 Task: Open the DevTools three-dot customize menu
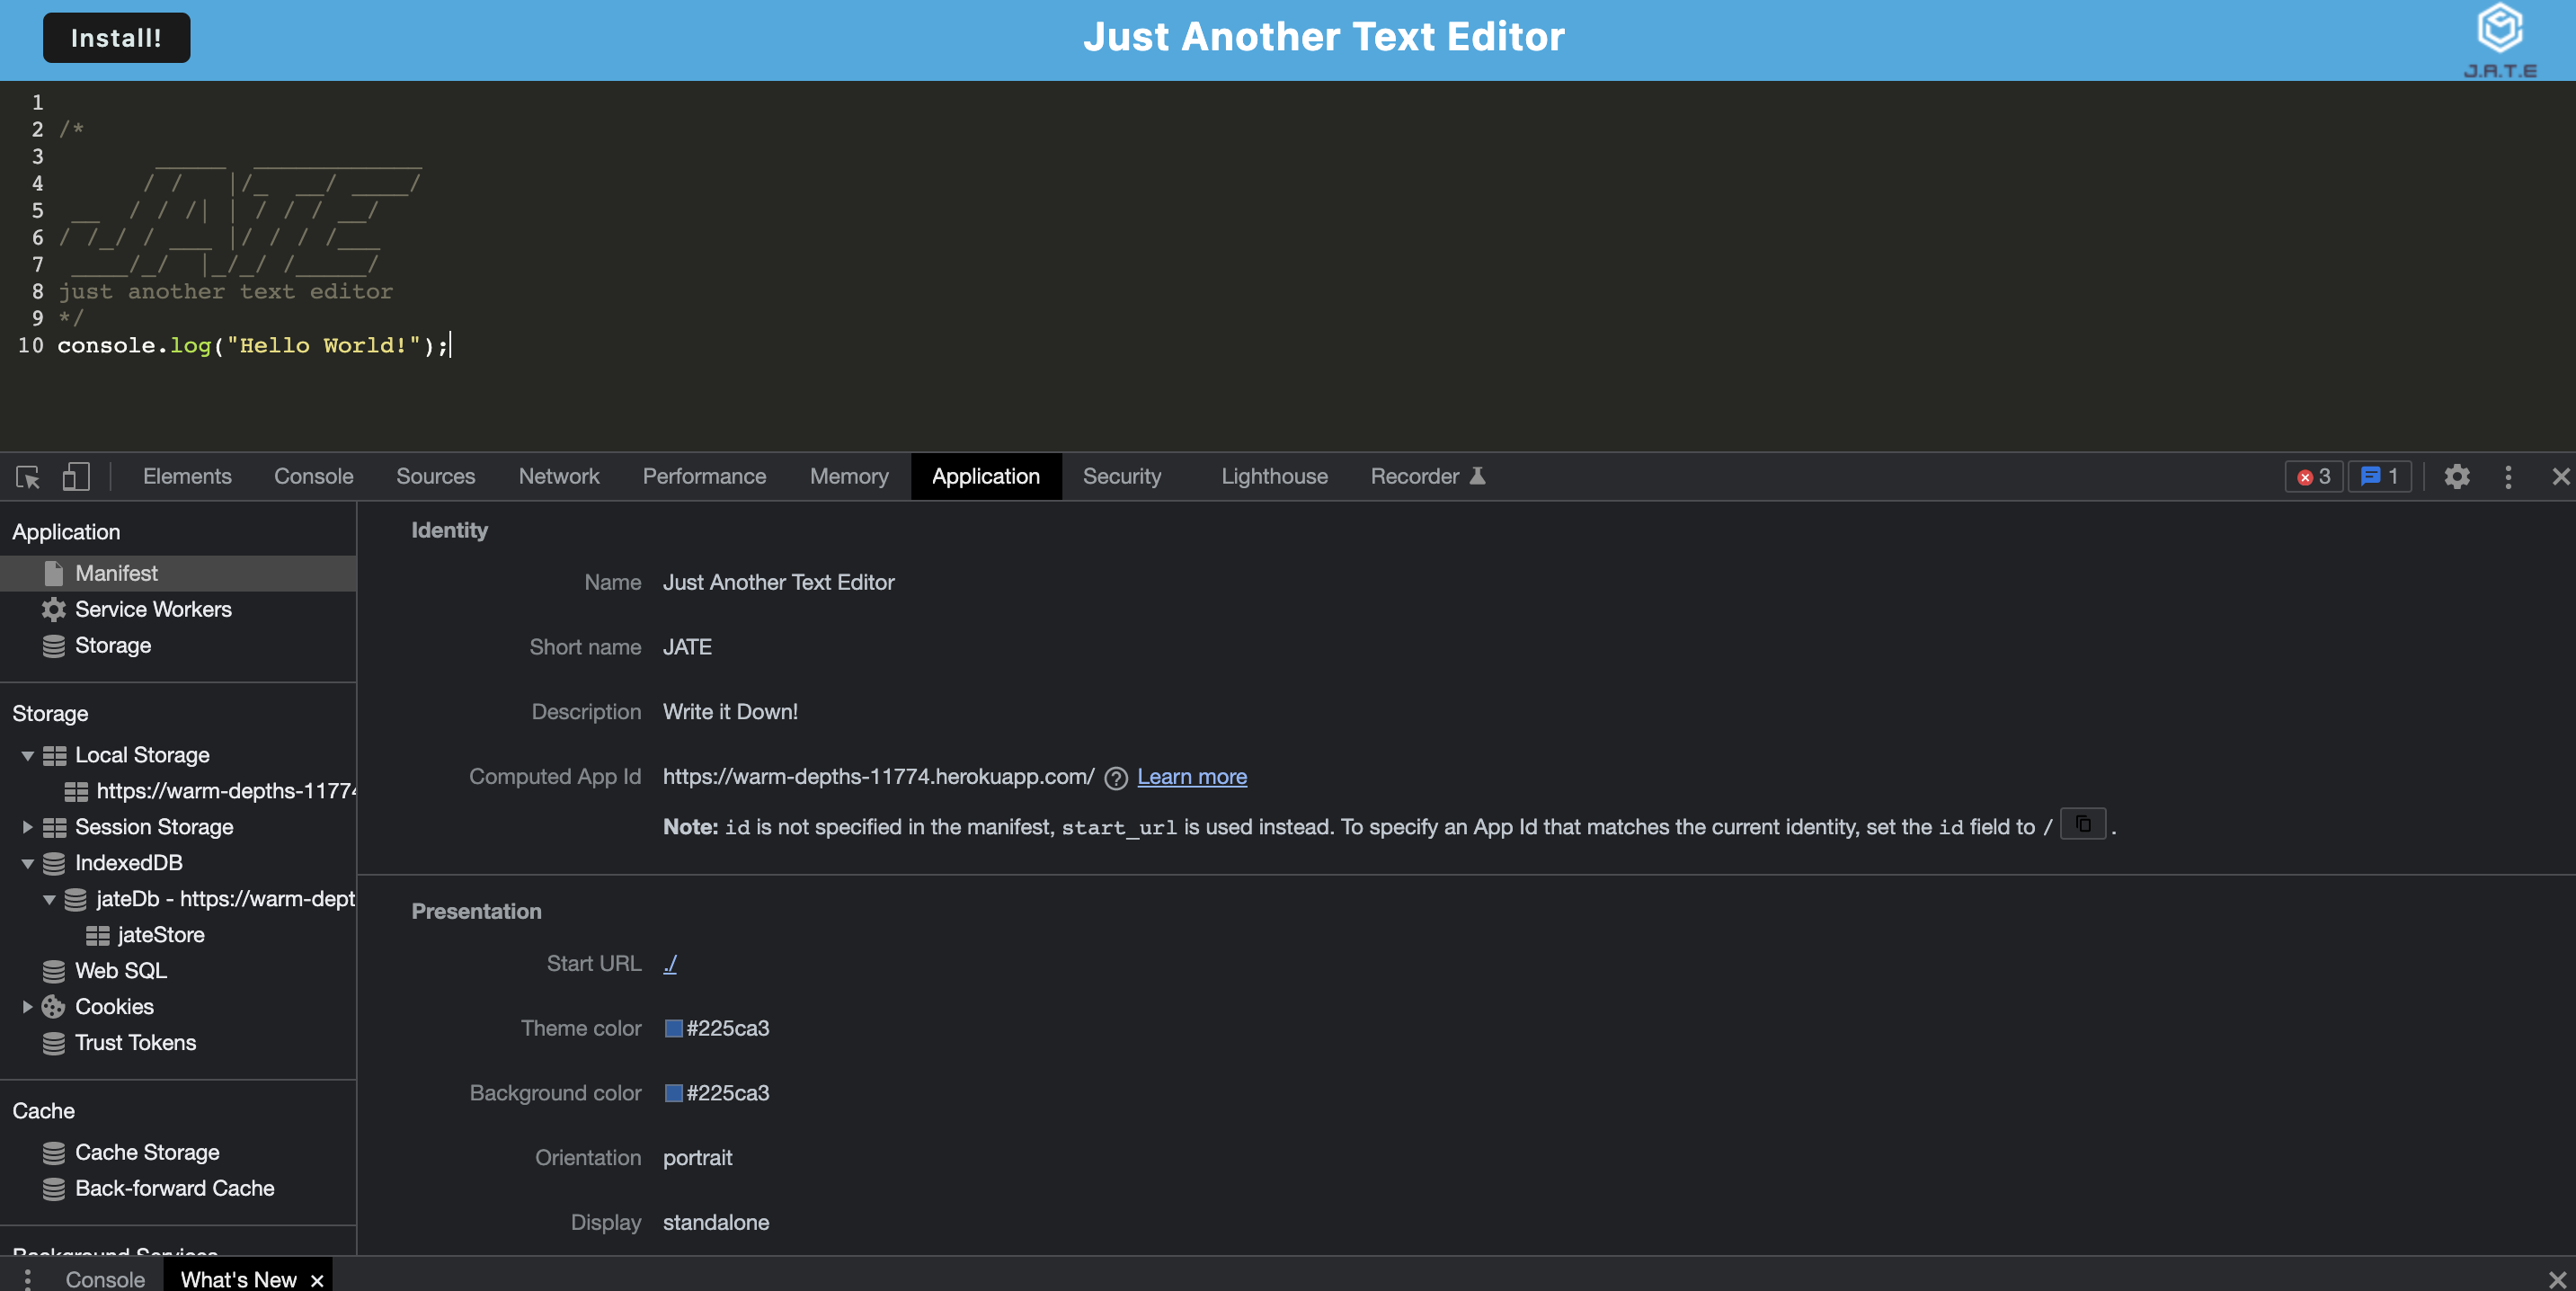pos(2507,477)
